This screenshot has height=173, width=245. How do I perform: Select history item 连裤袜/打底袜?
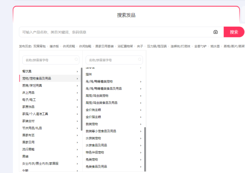pyautogui.click(x=180, y=46)
